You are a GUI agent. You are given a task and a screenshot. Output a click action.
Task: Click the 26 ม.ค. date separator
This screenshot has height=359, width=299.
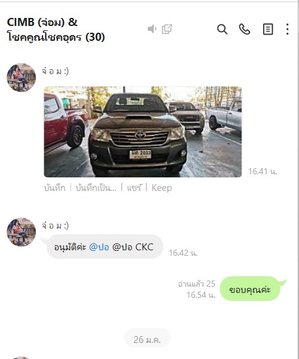[147, 340]
